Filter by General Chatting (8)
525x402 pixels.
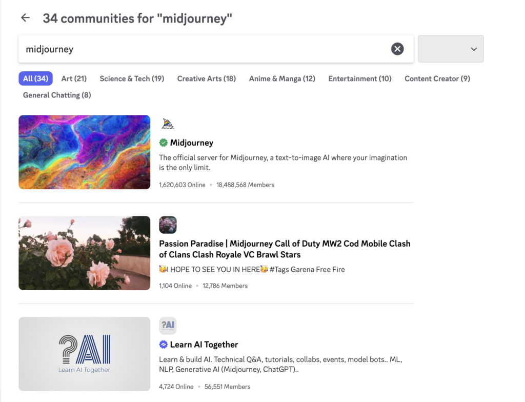(x=57, y=95)
